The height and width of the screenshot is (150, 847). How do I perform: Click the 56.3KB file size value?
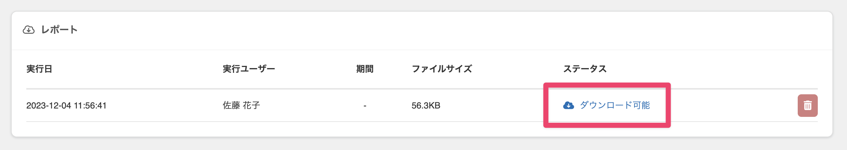[426, 106]
